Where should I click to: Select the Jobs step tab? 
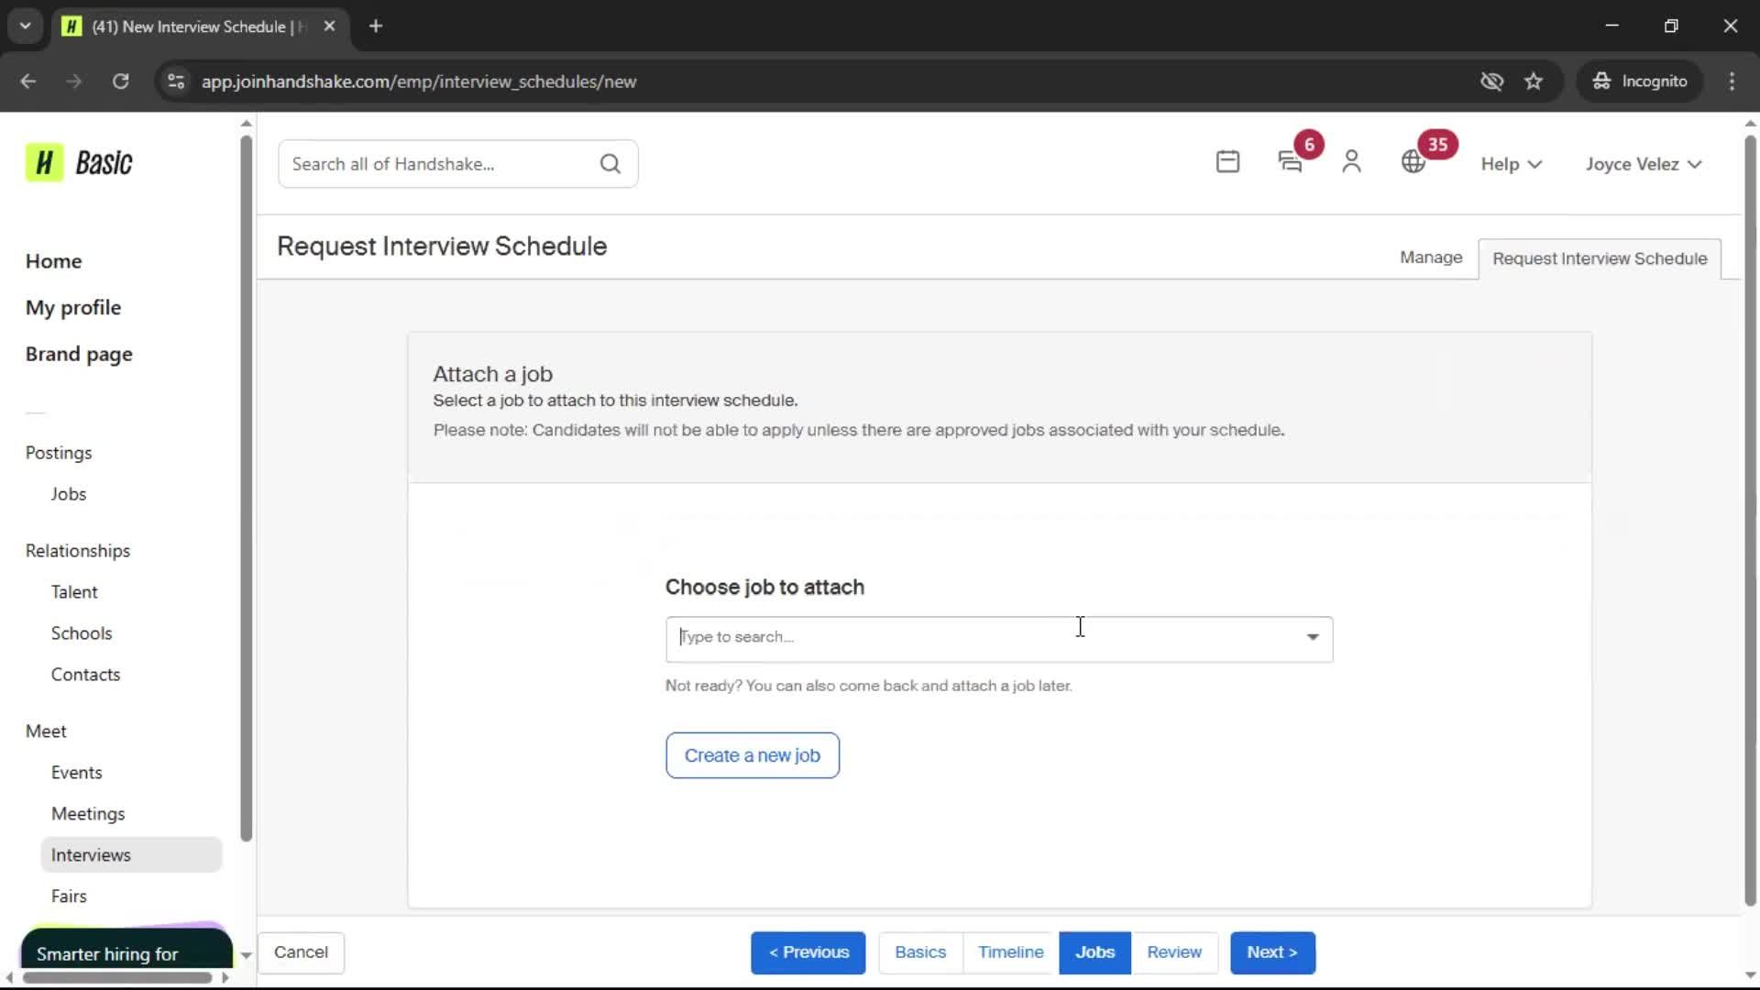[1094, 952]
